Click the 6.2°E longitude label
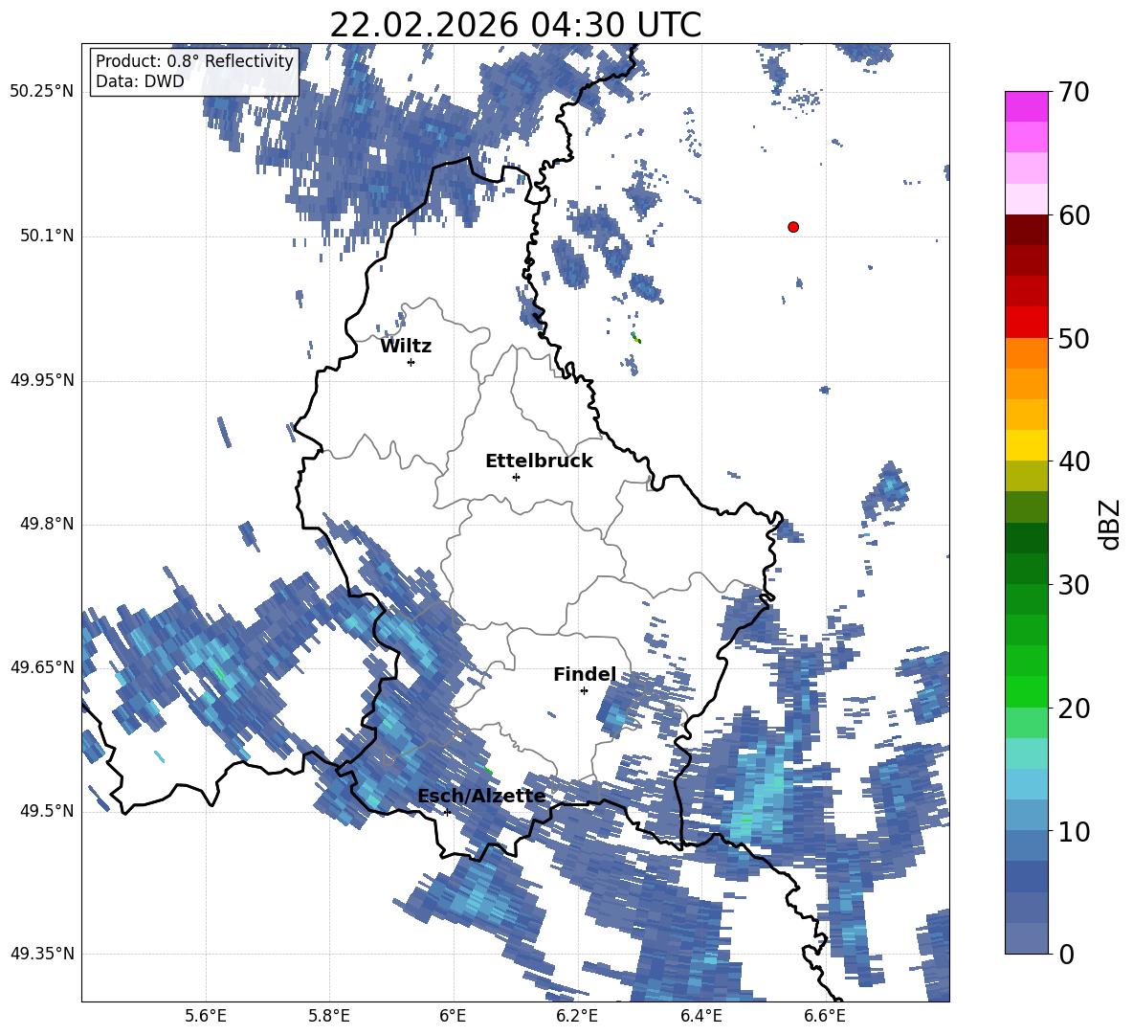This screenshot has width=1133, height=1035. click(x=577, y=1016)
